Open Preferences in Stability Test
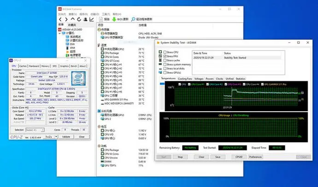Viewport: 318px width, 187px height. 255,157
